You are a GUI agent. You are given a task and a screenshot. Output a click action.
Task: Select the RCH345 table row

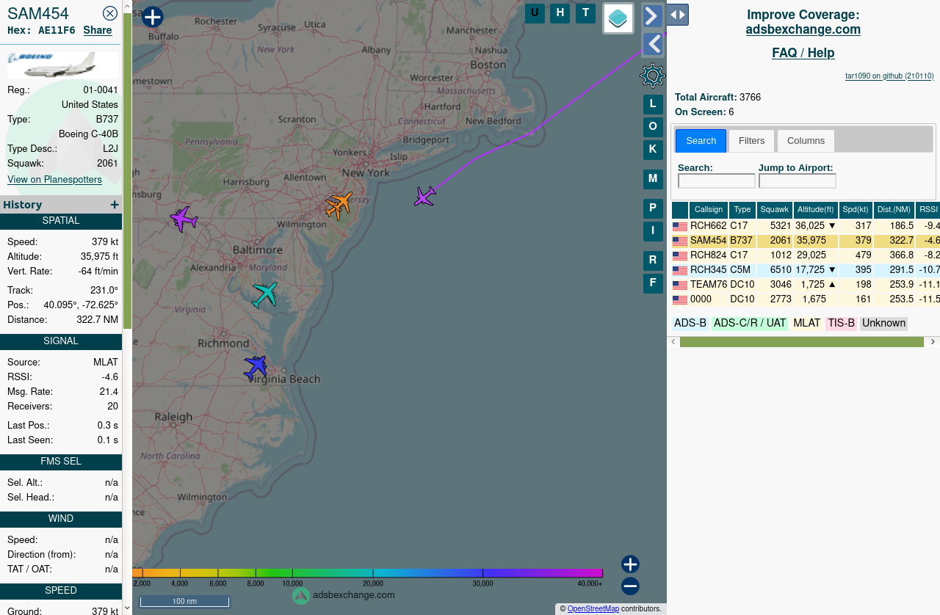806,270
